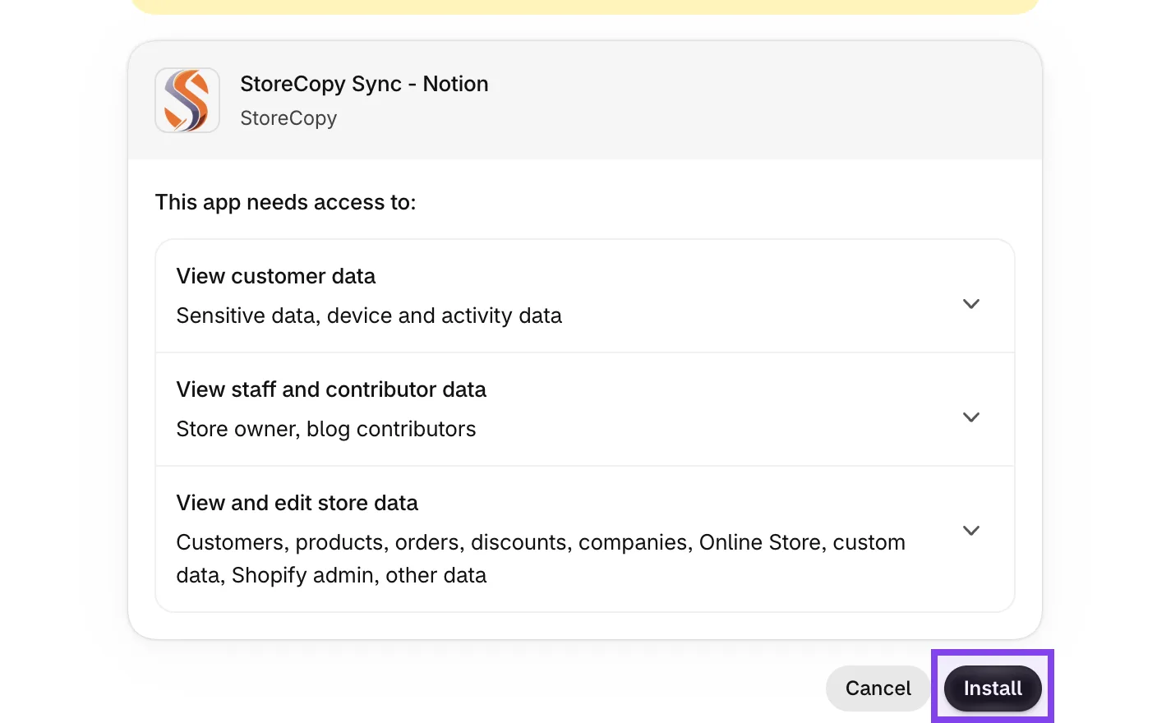Select the Customers, products, orders description

click(x=541, y=559)
